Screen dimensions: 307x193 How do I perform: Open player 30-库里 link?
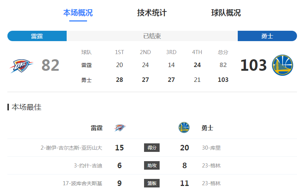point(211,148)
